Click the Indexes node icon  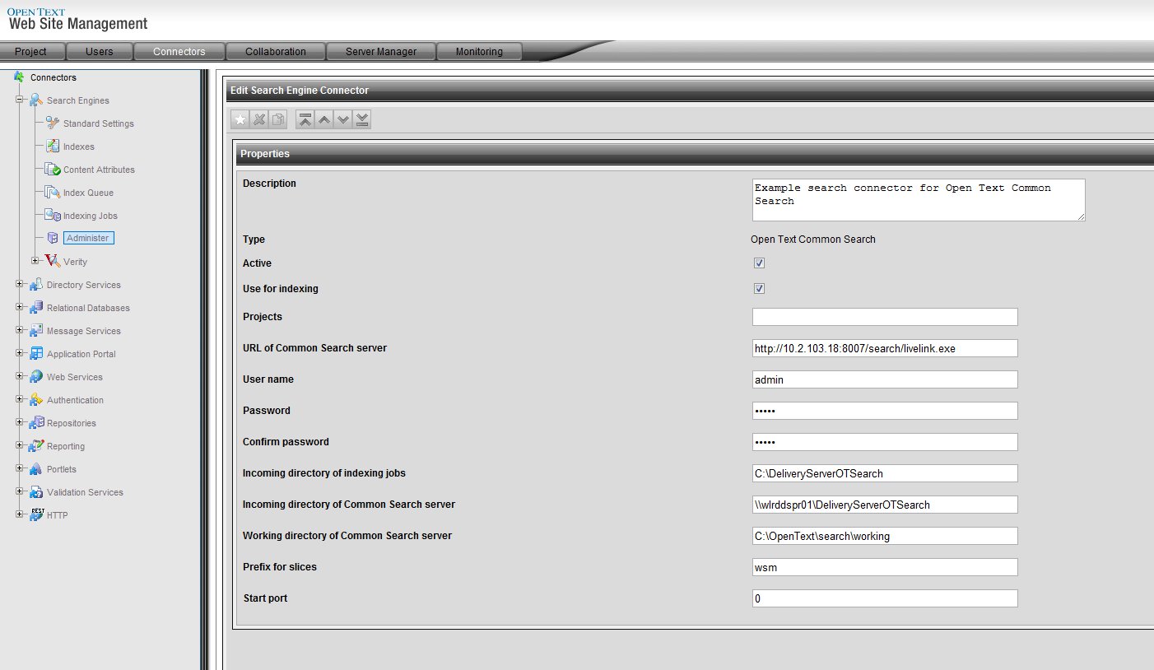click(x=53, y=147)
